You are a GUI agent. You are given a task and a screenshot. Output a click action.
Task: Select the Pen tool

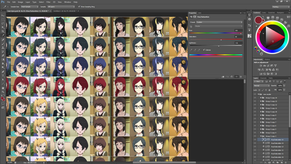[3, 72]
